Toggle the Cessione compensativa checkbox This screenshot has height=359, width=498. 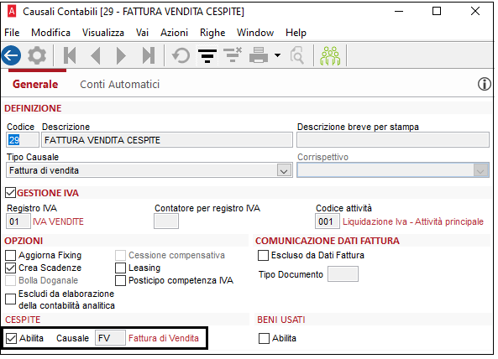120,255
